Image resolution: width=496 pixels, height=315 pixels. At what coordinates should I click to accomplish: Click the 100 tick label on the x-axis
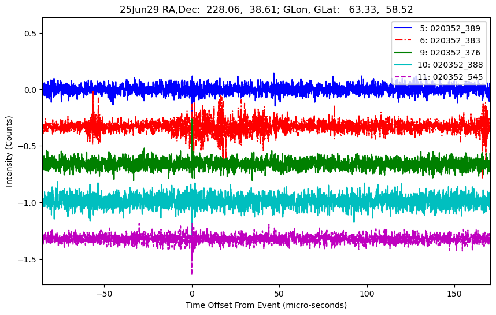point(367,294)
